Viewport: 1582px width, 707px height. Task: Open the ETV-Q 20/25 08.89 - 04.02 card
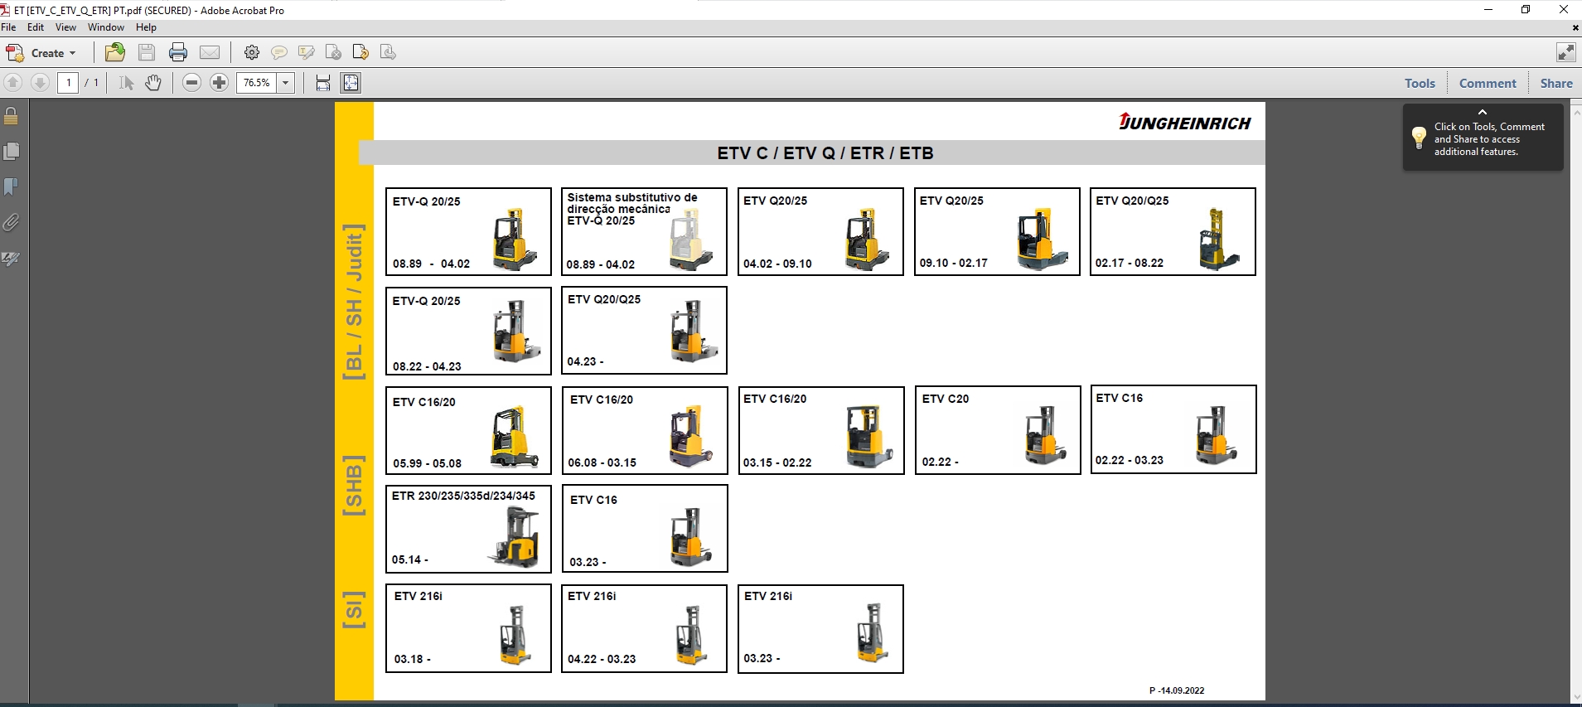coord(468,232)
